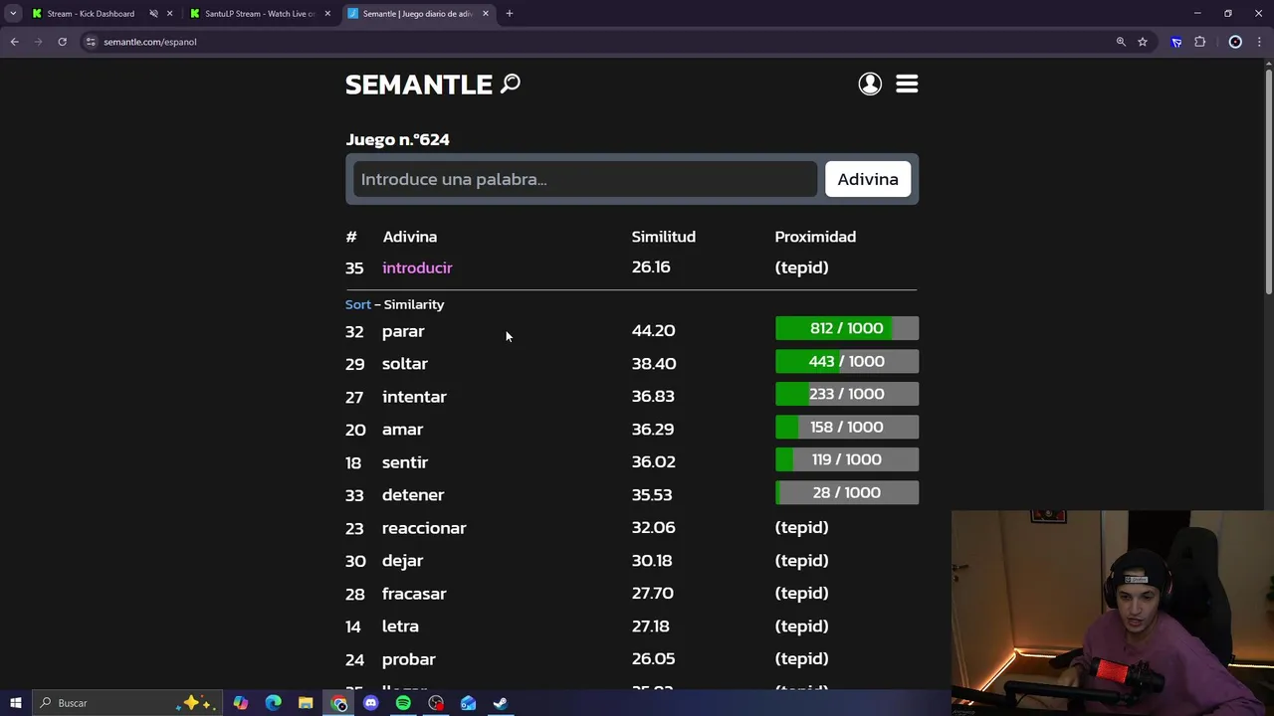
Task: Open Copilot from the taskbar
Action: [241, 703]
